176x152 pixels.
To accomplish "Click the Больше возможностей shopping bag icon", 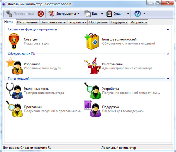I will (92, 41).
